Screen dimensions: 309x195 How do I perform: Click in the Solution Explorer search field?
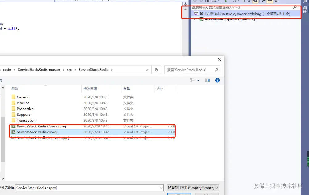click(x=241, y=7)
